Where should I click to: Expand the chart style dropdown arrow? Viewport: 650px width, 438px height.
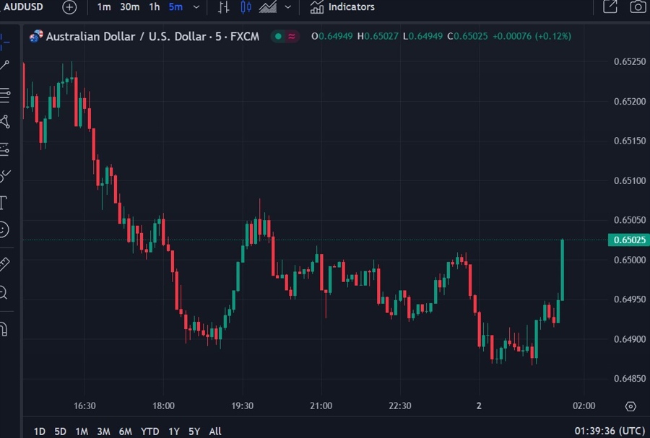pos(287,7)
